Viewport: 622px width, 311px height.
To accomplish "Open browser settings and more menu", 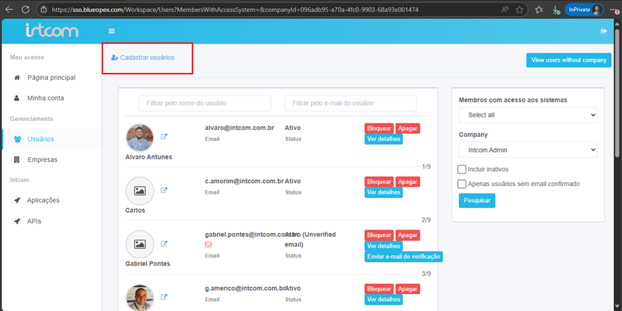I will point(614,10).
